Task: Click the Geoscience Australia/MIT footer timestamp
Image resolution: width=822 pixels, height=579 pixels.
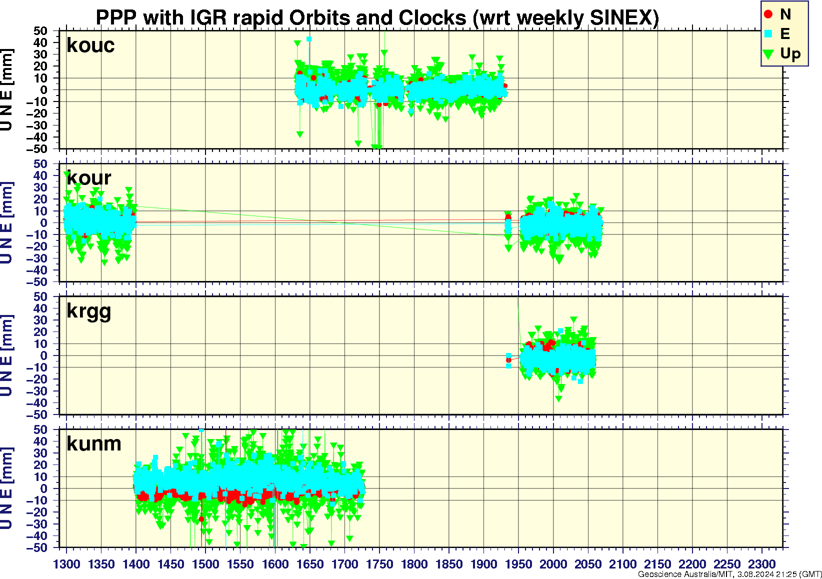Action: tap(730, 574)
